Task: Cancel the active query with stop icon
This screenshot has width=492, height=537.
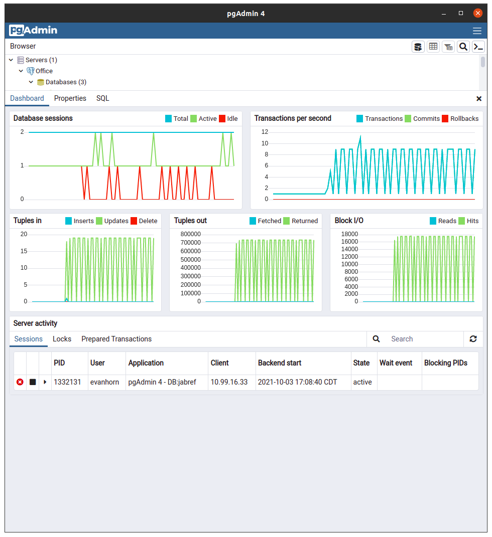Action: point(32,382)
